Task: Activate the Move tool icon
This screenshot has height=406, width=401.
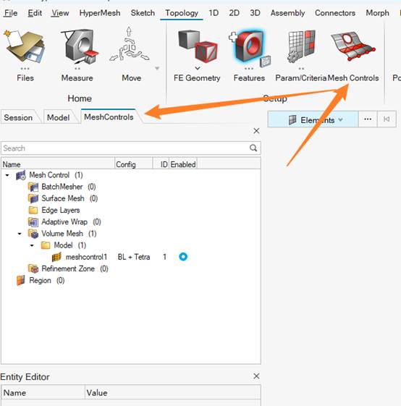Action: (130, 45)
